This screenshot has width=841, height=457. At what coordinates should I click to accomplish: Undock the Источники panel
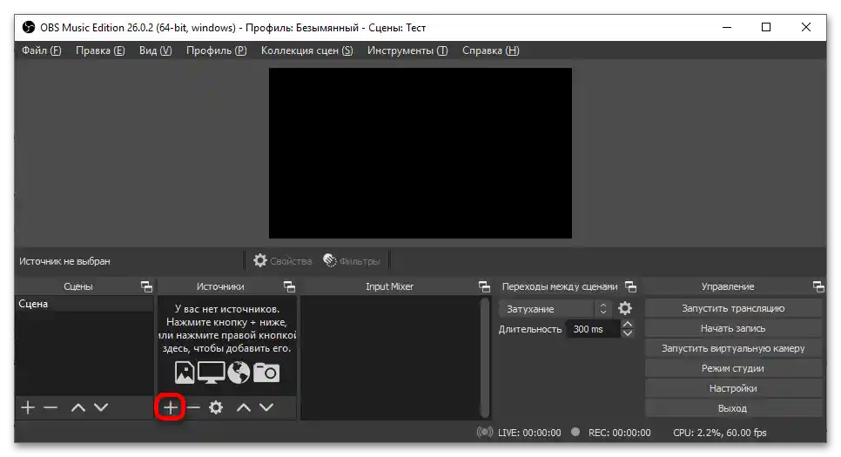pyautogui.click(x=289, y=286)
